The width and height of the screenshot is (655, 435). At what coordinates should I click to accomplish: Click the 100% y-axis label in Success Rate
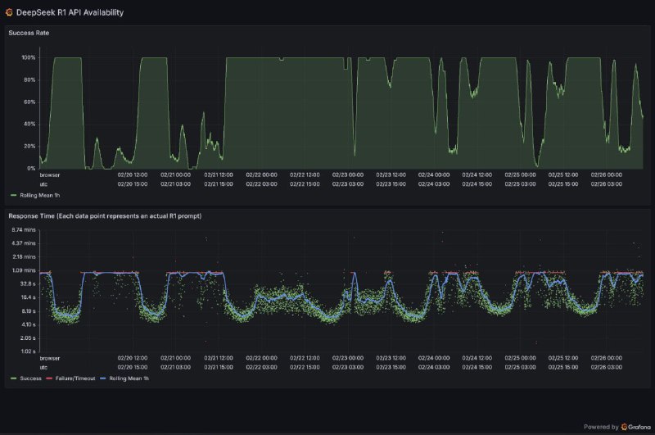[x=29, y=57]
